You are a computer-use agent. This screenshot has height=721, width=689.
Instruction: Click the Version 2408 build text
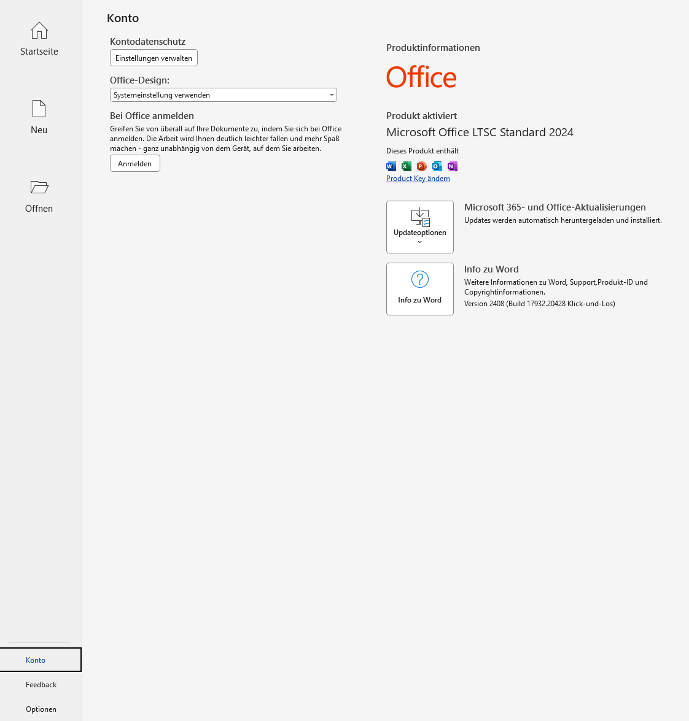(539, 304)
